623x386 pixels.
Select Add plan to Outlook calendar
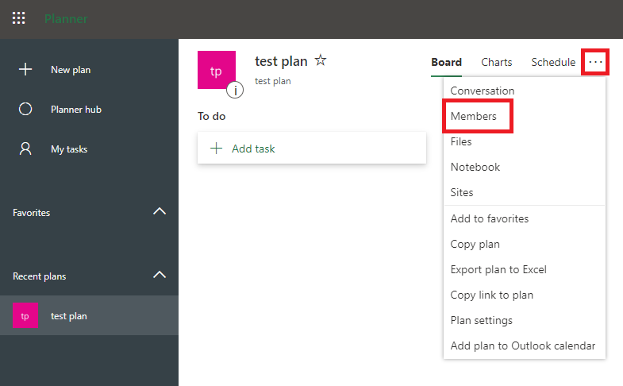(x=525, y=345)
